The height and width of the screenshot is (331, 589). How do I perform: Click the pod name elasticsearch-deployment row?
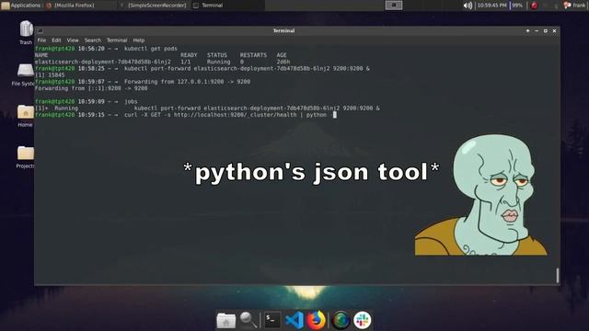coord(162,62)
